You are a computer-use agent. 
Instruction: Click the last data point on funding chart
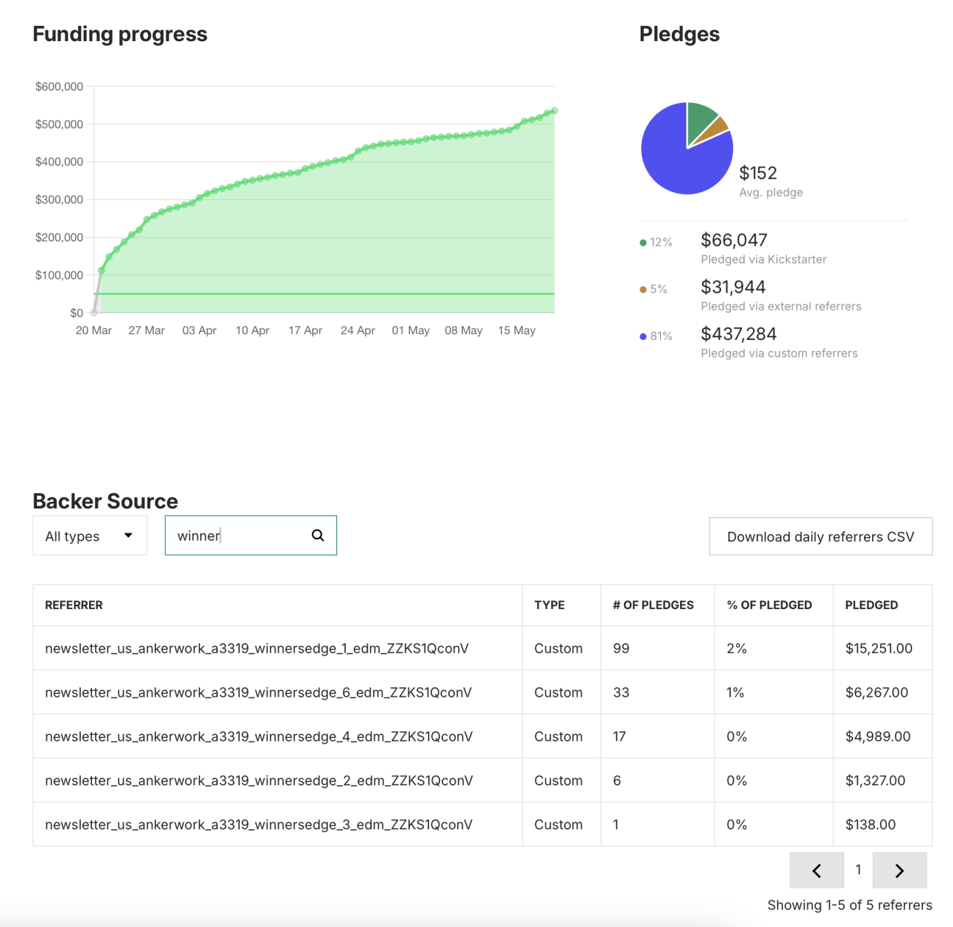tap(554, 111)
